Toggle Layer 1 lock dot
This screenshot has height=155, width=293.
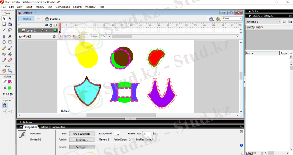(x=51, y=30)
